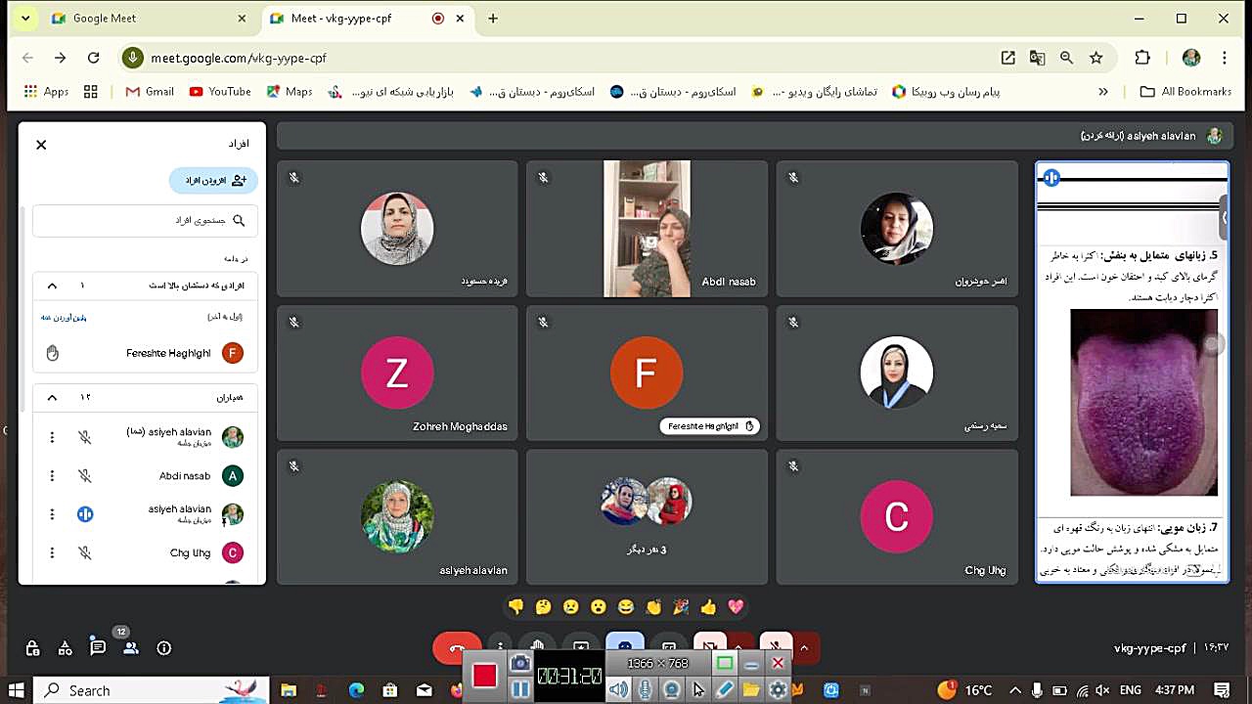Open more options for Abdi nasab
This screenshot has width=1252, height=704.
52,476
